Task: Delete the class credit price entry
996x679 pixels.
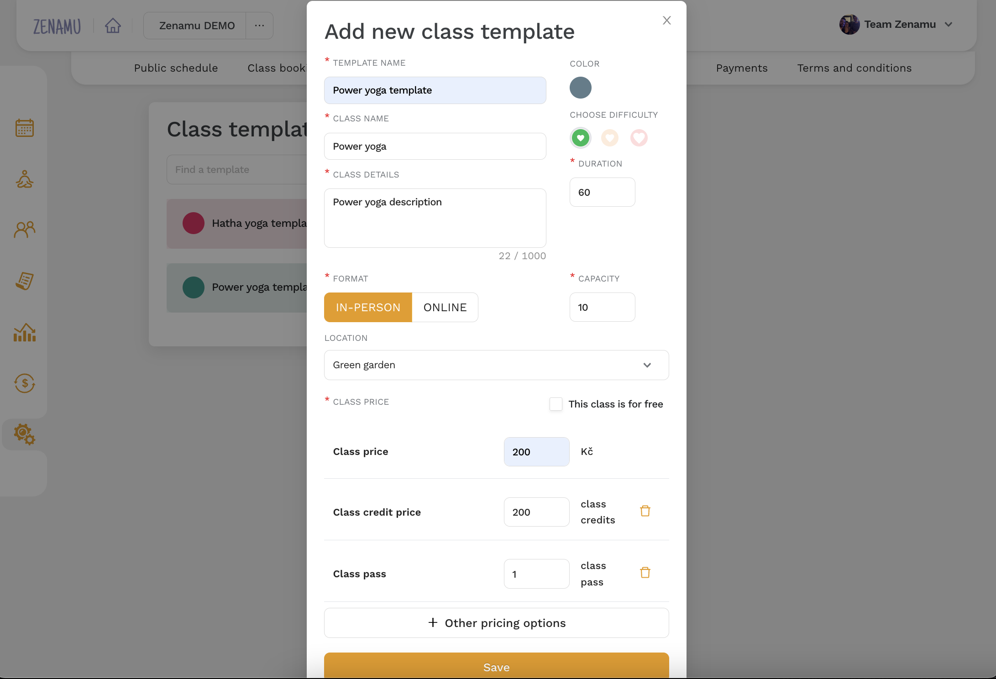Action: (645, 512)
